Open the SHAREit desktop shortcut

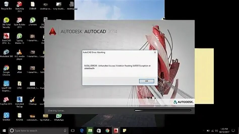tap(6, 117)
